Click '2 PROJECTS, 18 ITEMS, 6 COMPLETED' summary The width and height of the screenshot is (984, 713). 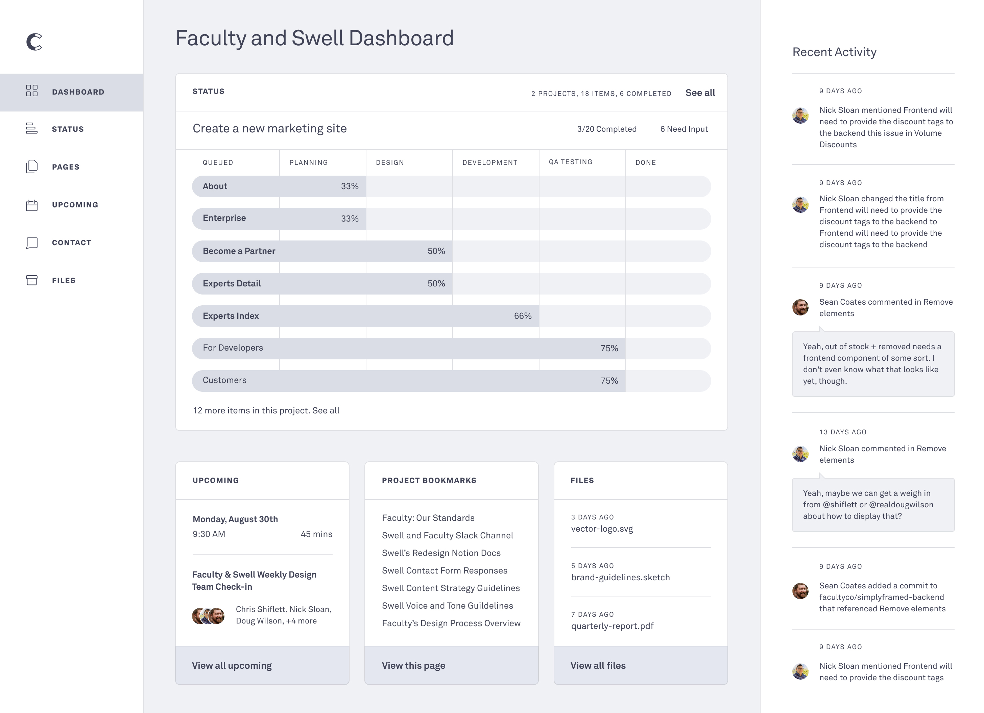pos(601,94)
